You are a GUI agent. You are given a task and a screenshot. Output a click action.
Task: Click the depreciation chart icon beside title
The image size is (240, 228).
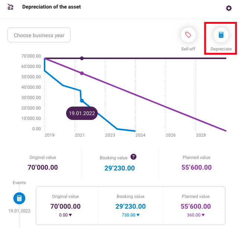[x=10, y=7]
